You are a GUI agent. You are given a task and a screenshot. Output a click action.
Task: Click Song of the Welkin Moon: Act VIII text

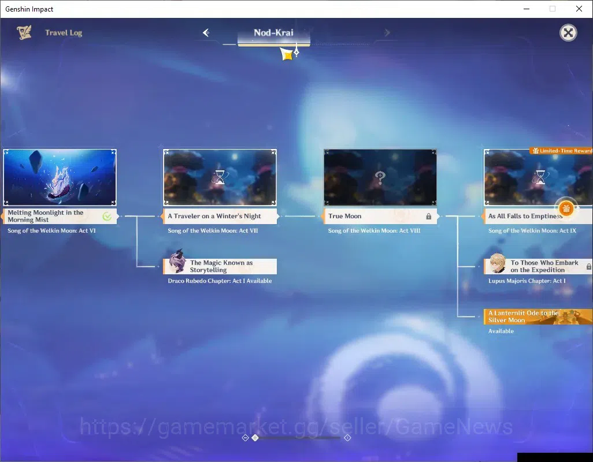click(x=374, y=231)
